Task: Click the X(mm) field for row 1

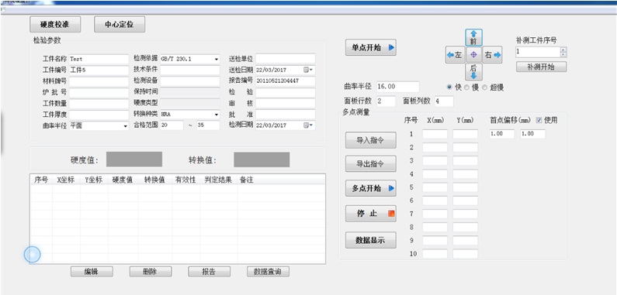Action: 435,134
